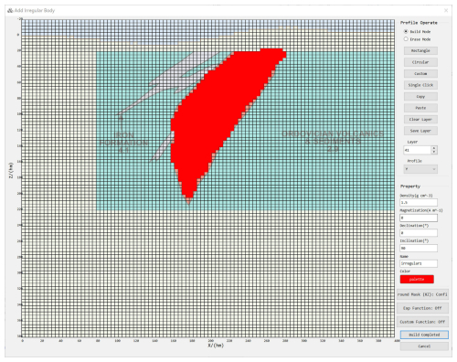
Task: Decrease Layer value with down arrow
Action: tap(434, 152)
